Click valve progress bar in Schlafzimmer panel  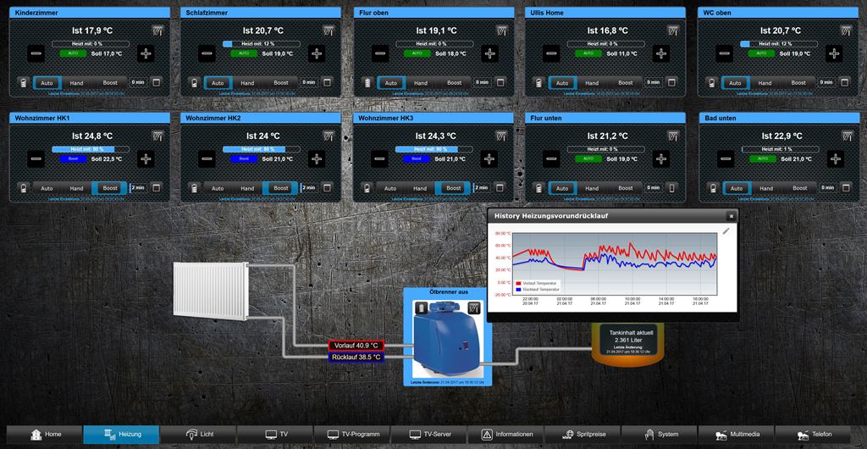click(x=262, y=44)
